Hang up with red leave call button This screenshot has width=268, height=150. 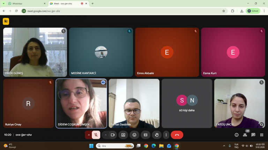coord(177,135)
